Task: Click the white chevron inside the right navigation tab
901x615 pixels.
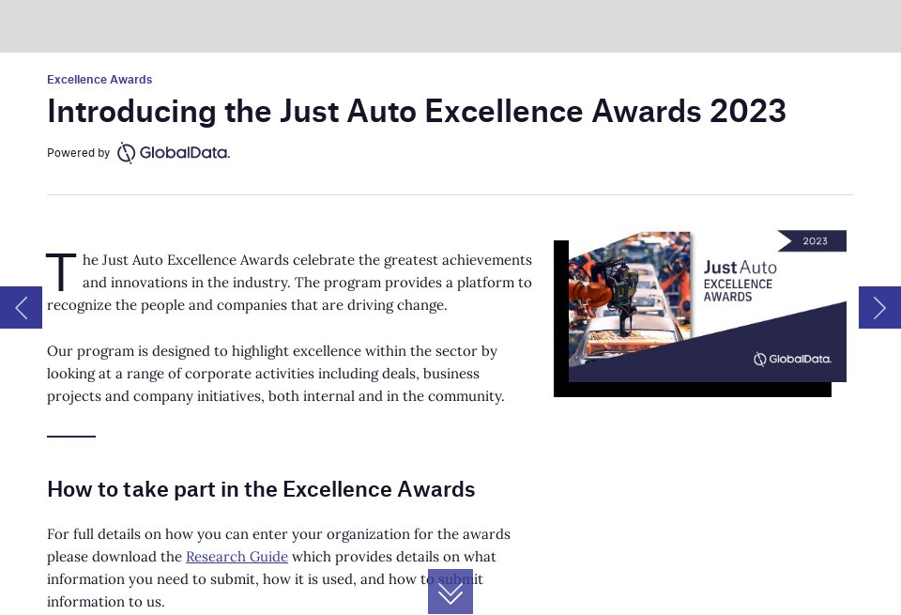Action: click(879, 307)
